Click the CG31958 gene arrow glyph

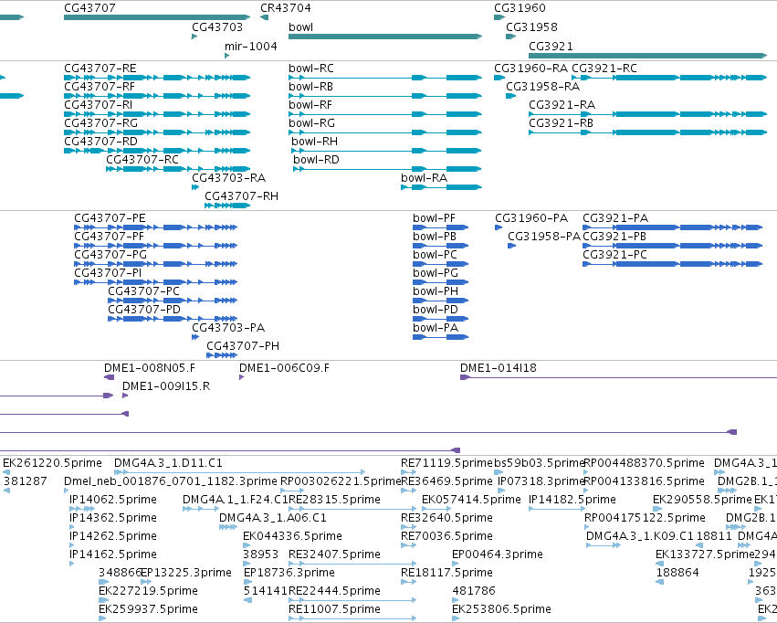coord(511,37)
